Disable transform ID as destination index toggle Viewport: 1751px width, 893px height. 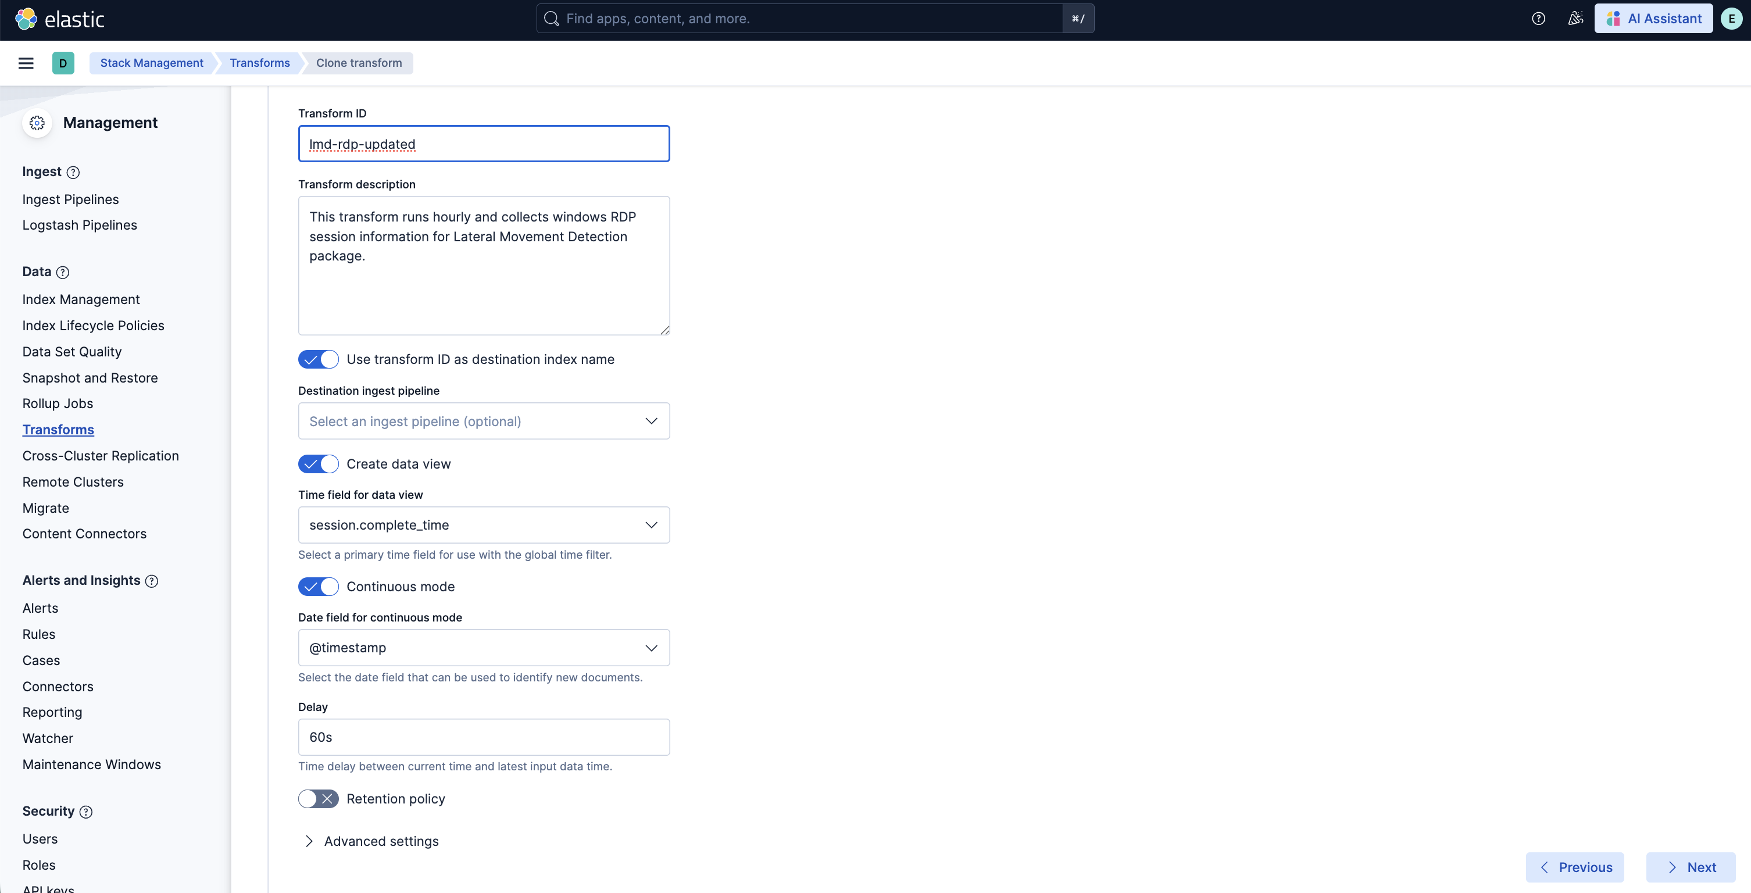tap(318, 359)
